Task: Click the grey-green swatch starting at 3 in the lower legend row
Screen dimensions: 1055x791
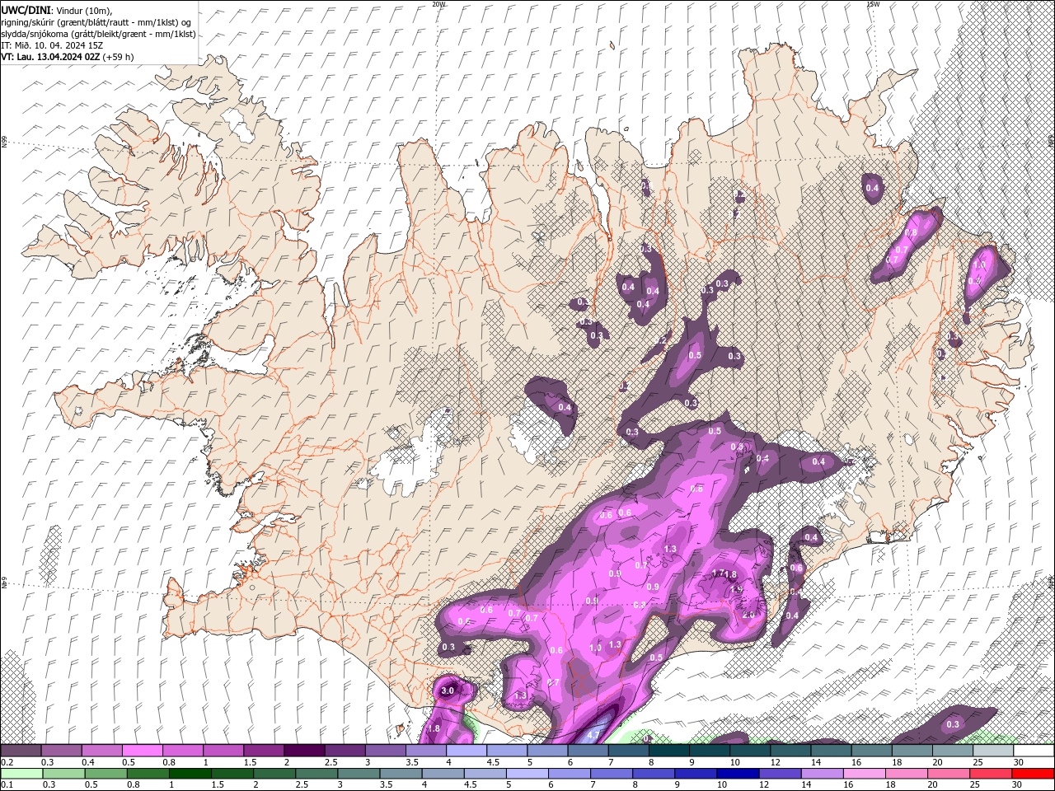Action: coord(359,773)
